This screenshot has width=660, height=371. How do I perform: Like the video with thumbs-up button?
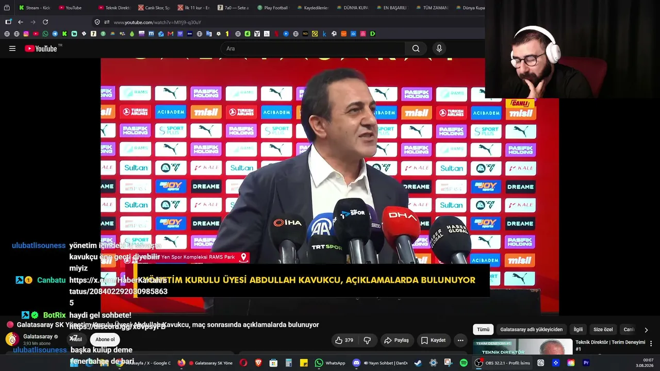pyautogui.click(x=344, y=340)
